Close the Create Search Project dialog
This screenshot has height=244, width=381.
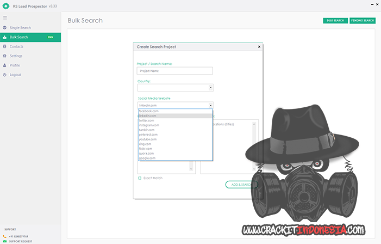[x=259, y=47]
